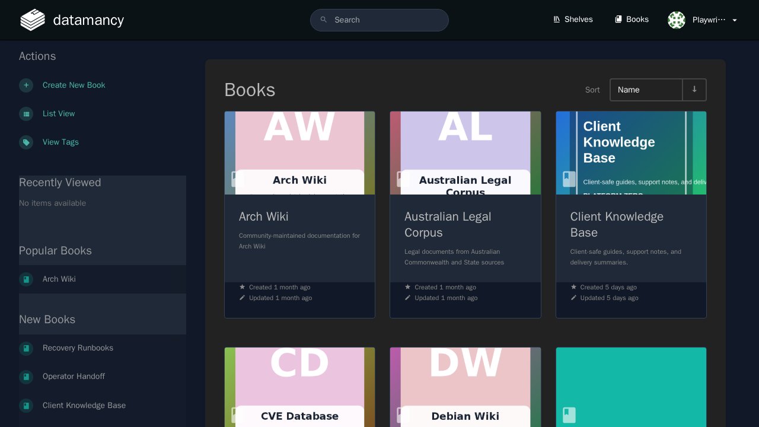Open the Debian Wiki cover thumbnail
Viewport: 759px width, 427px height.
coord(465,387)
